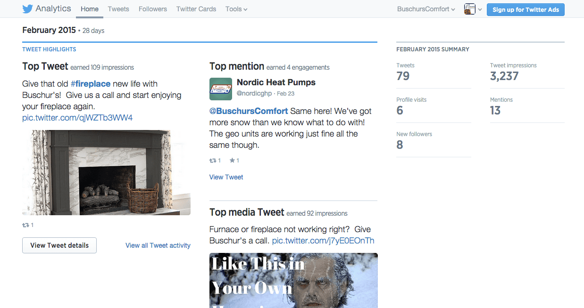
Task: Switch to the Tweets tab
Action: click(118, 9)
